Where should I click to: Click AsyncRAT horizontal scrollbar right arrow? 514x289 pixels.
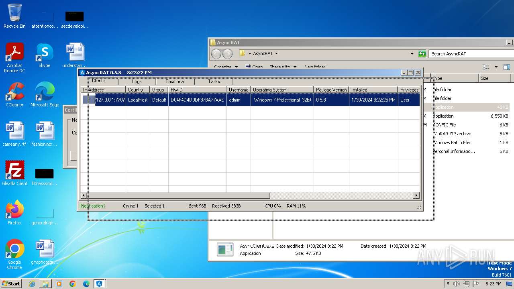[x=416, y=195]
